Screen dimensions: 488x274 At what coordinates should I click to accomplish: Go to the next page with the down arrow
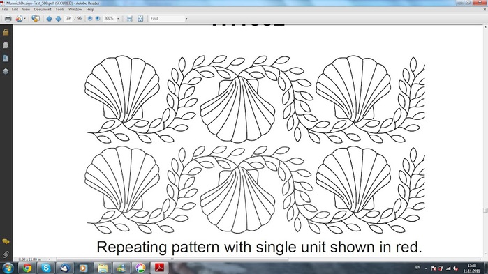tap(59, 19)
